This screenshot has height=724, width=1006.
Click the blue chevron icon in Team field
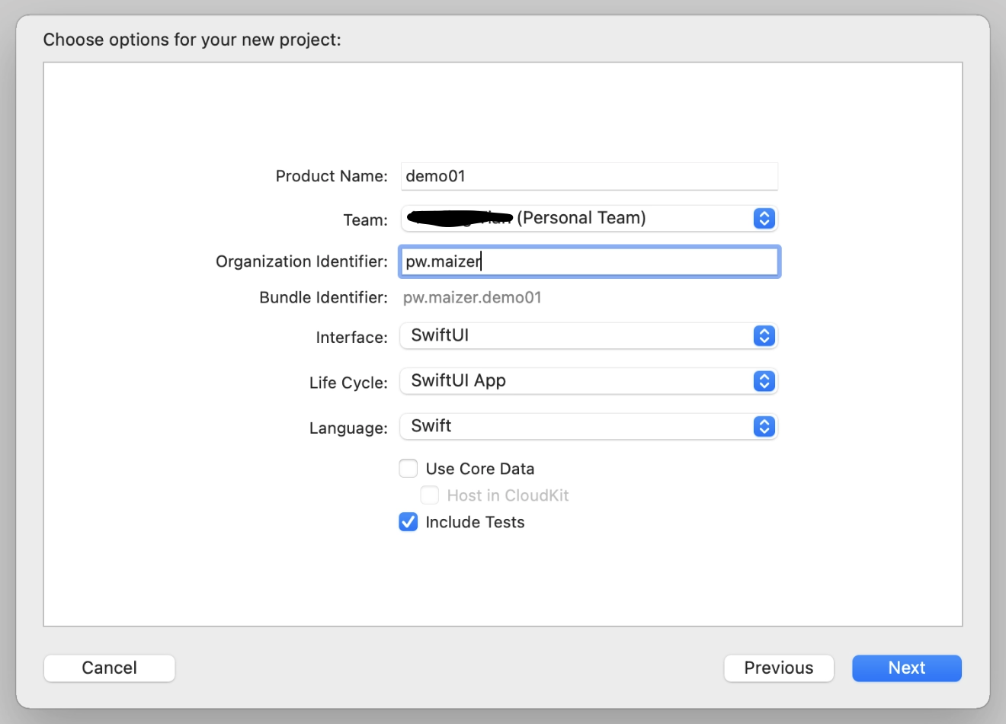point(764,219)
